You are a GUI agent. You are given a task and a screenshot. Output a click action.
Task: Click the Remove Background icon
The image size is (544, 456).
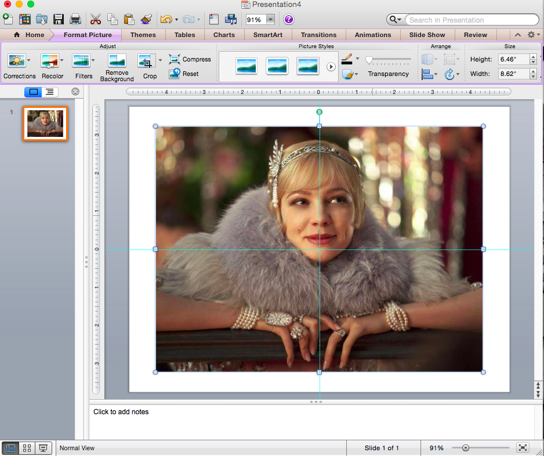coord(117,61)
